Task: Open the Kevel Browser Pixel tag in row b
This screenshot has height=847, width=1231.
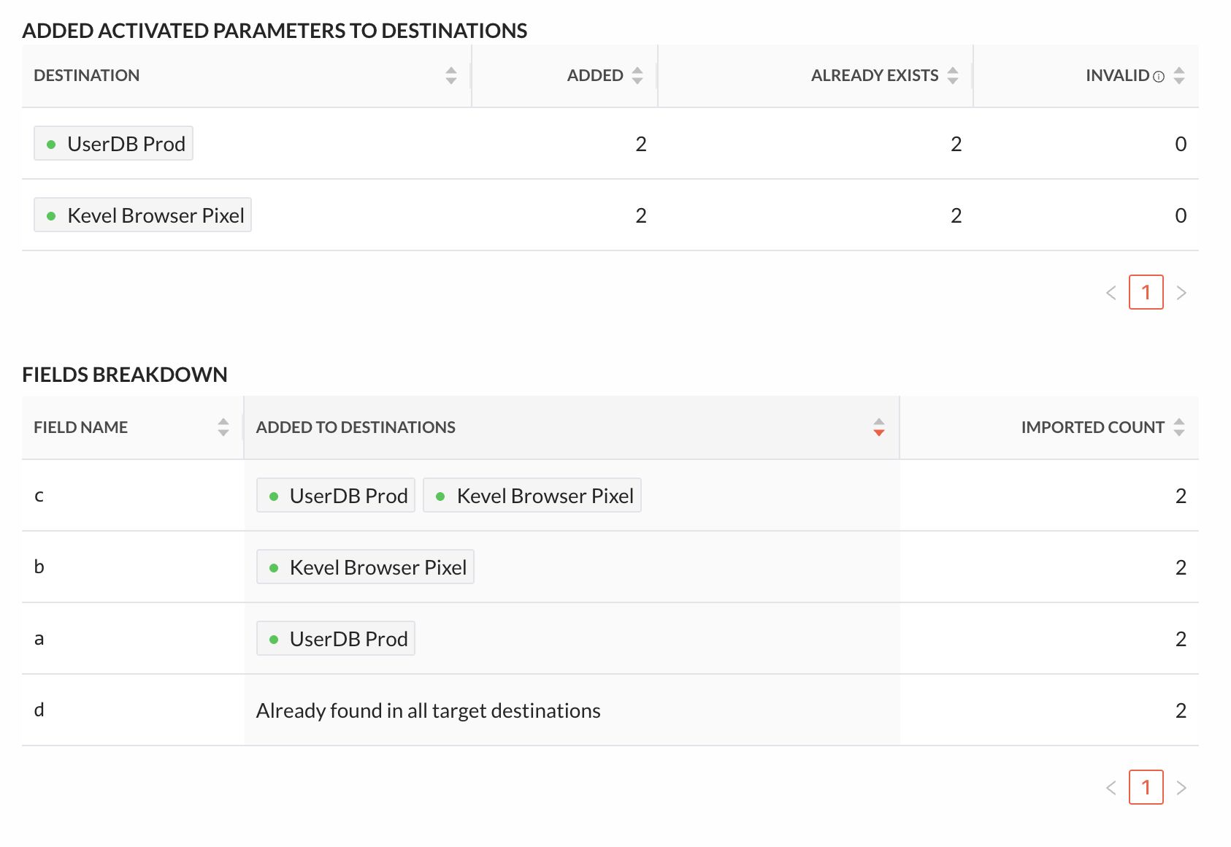Action: click(x=365, y=567)
